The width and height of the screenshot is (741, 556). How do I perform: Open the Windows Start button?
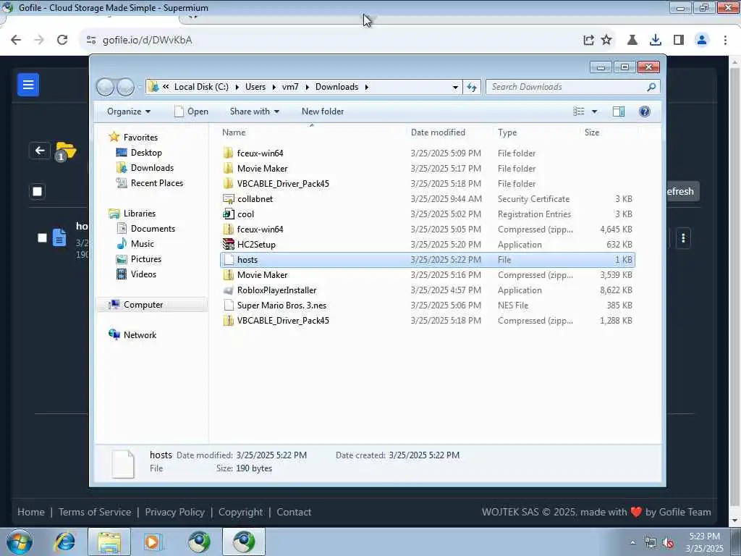coord(20,542)
